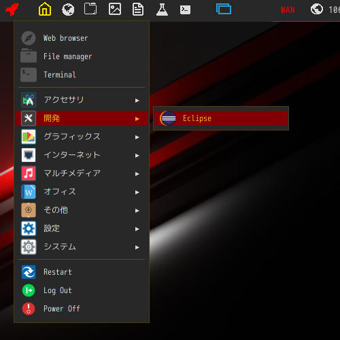340x340 pixels.
Task: Expand the インターネット submenu arrow
Action: pyautogui.click(x=137, y=156)
